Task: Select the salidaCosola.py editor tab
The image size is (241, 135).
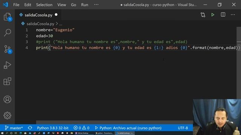Action: point(38,15)
